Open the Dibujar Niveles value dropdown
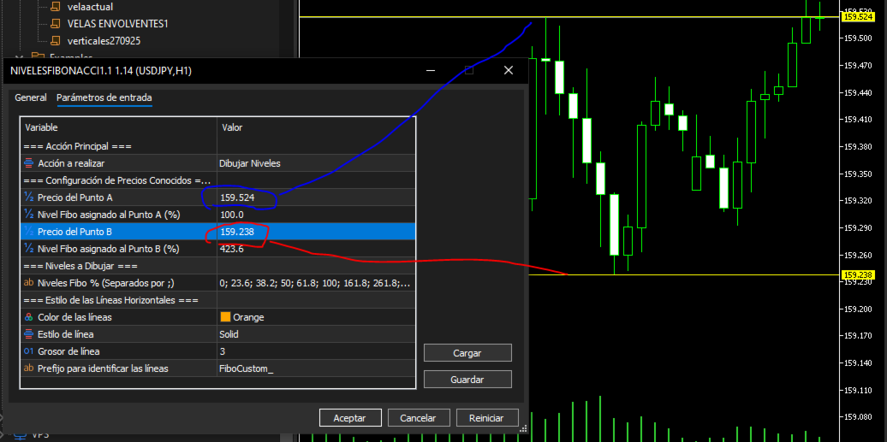Viewport: 887px width, 442px height. (x=317, y=163)
